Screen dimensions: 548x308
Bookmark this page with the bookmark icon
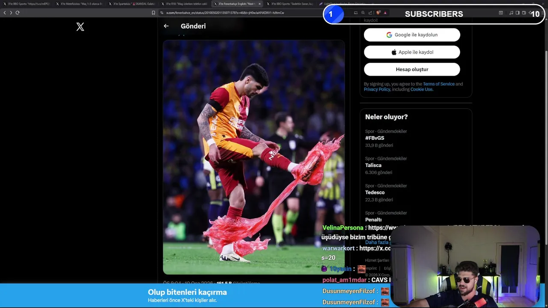(153, 13)
